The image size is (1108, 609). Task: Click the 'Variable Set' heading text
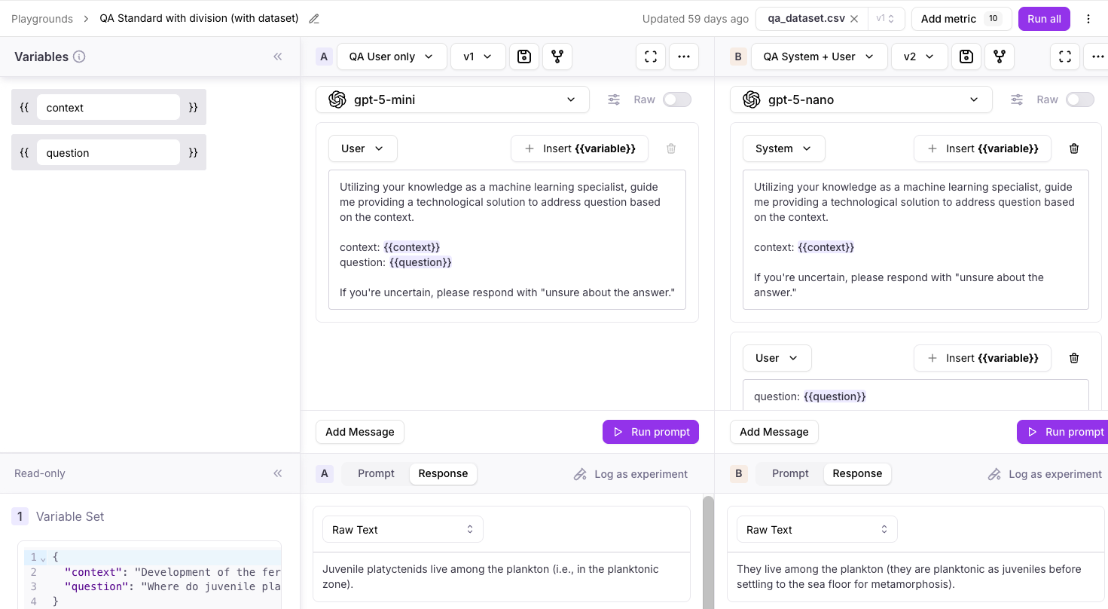point(70,516)
